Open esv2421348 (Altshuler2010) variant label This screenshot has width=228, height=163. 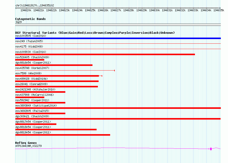tap(35, 89)
